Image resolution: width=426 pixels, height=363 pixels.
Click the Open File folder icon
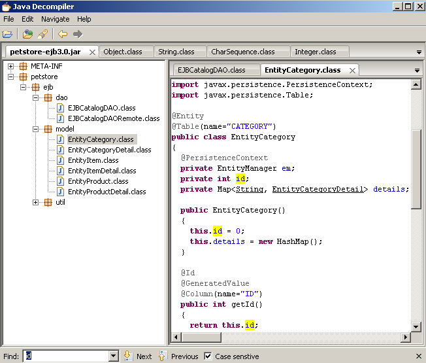[8, 34]
